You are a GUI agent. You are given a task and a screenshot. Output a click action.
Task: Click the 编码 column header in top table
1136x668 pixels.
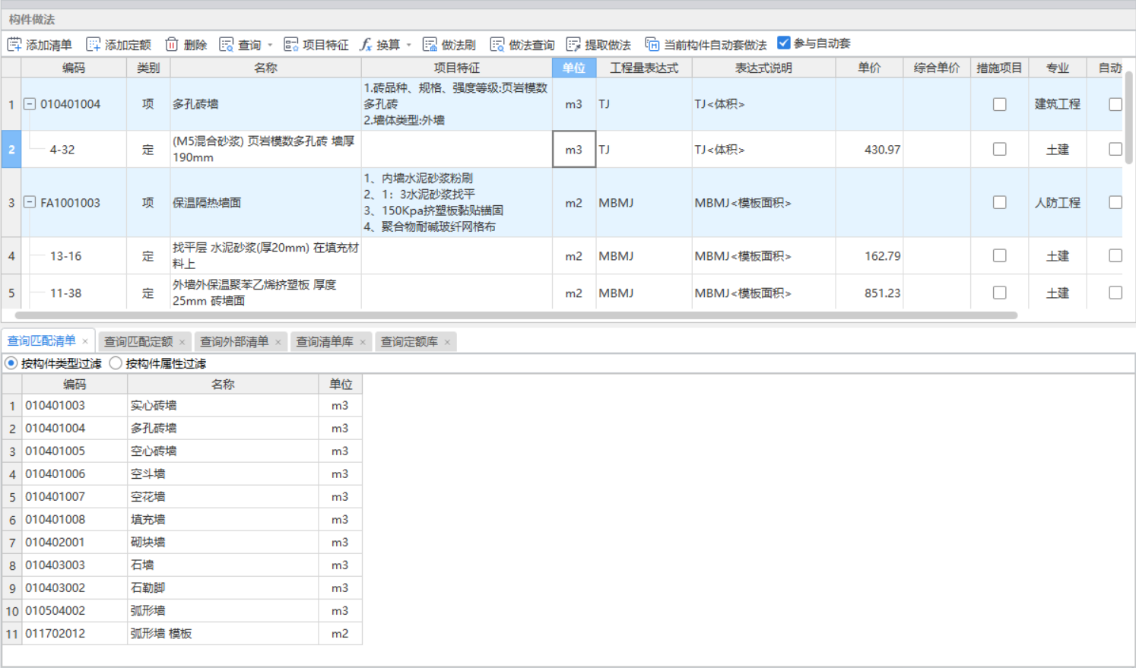[74, 68]
